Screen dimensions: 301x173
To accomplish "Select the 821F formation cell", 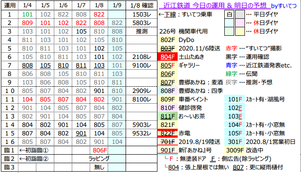I will (x=168, y=125).
